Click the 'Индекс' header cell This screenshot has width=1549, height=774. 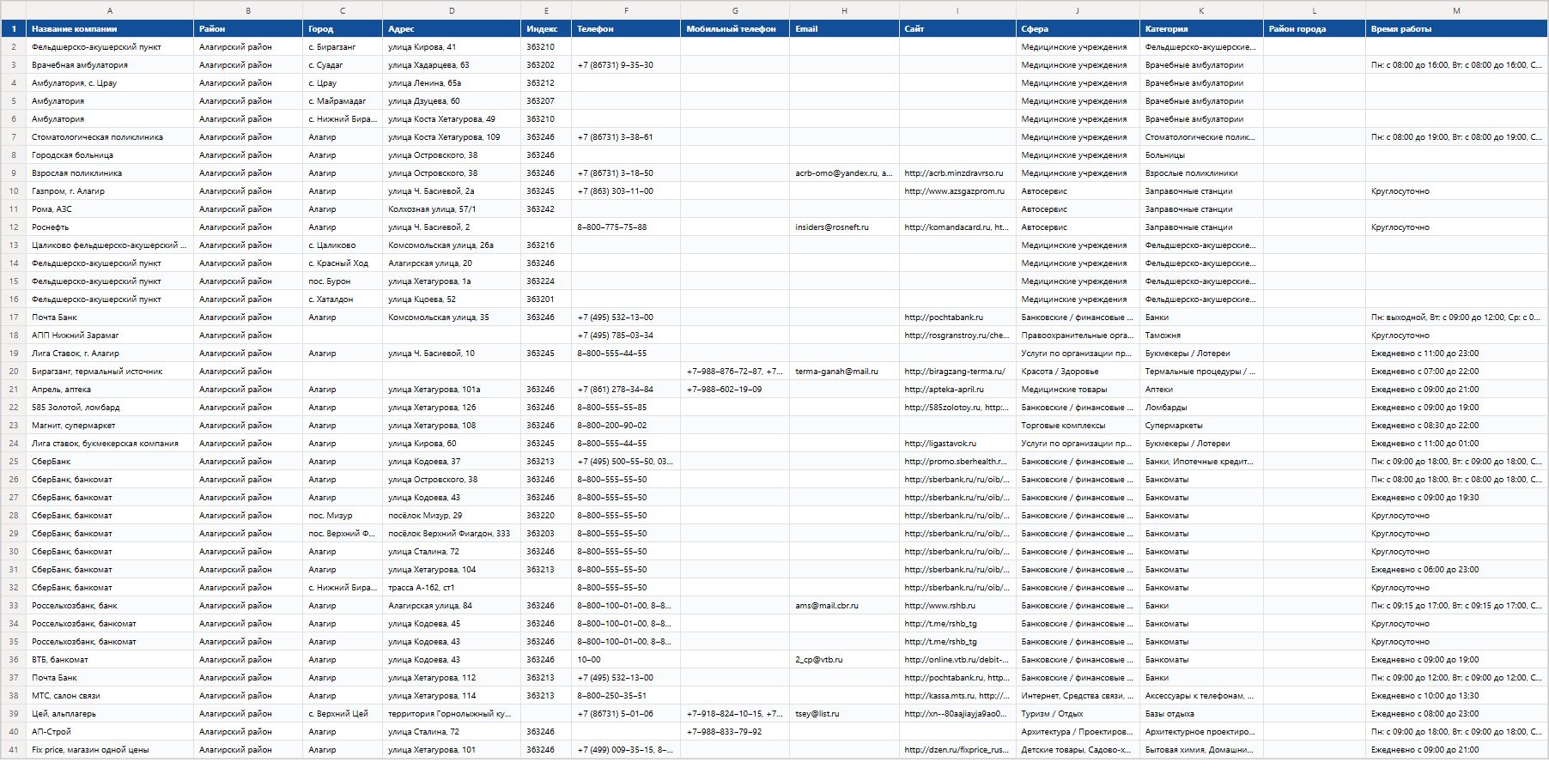[x=546, y=28]
